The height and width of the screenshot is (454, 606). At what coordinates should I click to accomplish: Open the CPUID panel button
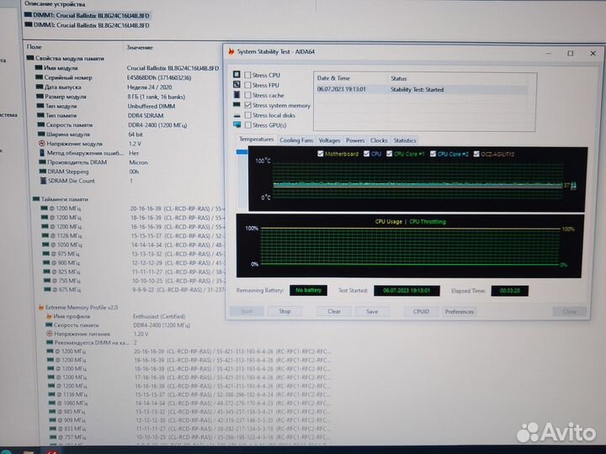421,312
